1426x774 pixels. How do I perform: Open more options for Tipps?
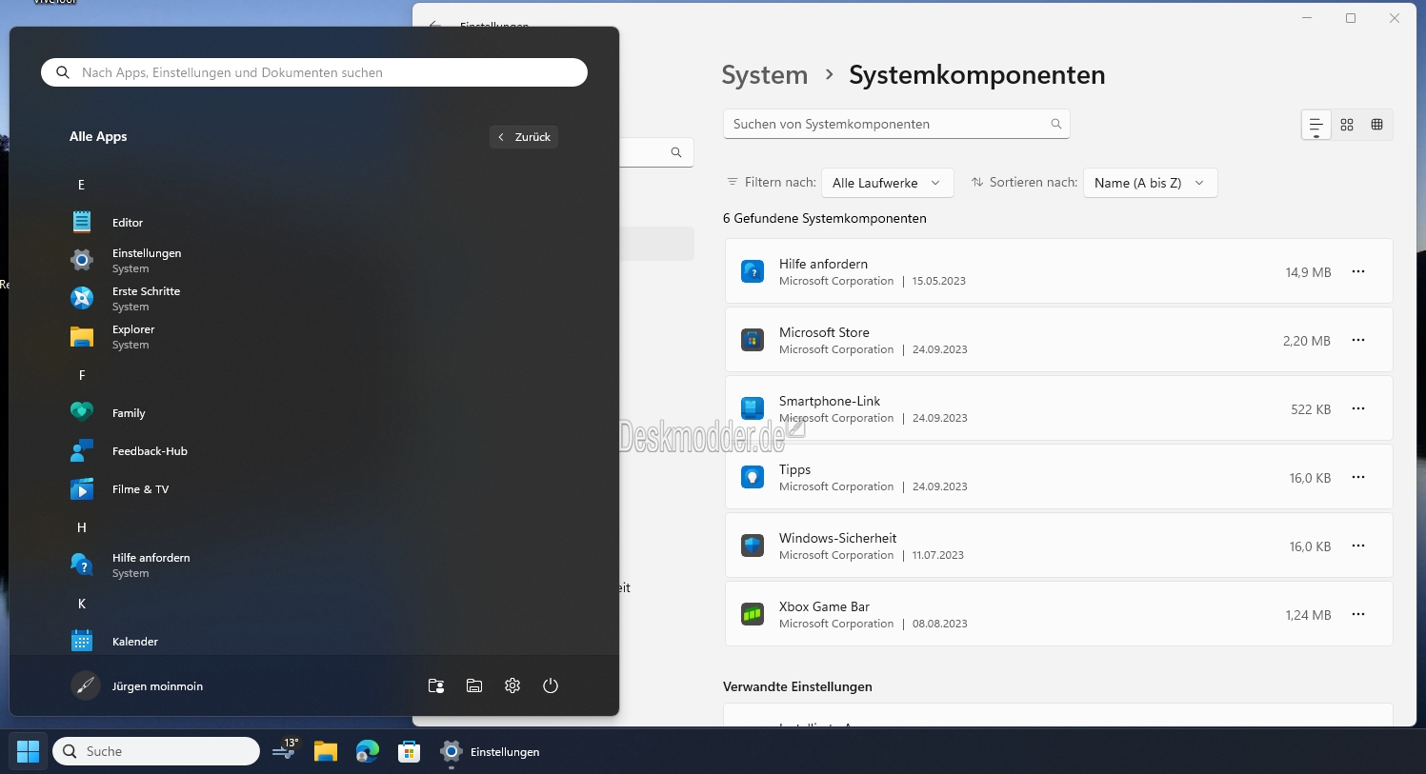tap(1358, 477)
